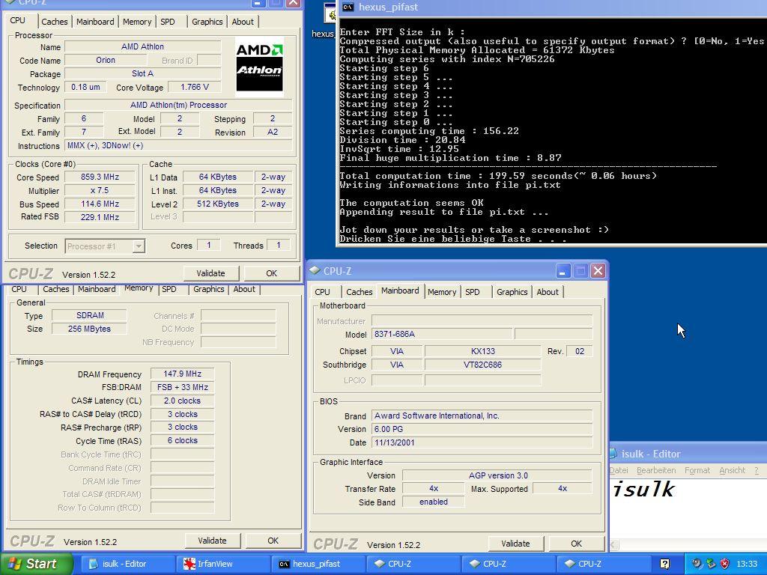Viewport: 767px width, 575px height.
Task: Click the memory Size value 256 MBytes
Action: [89, 329]
